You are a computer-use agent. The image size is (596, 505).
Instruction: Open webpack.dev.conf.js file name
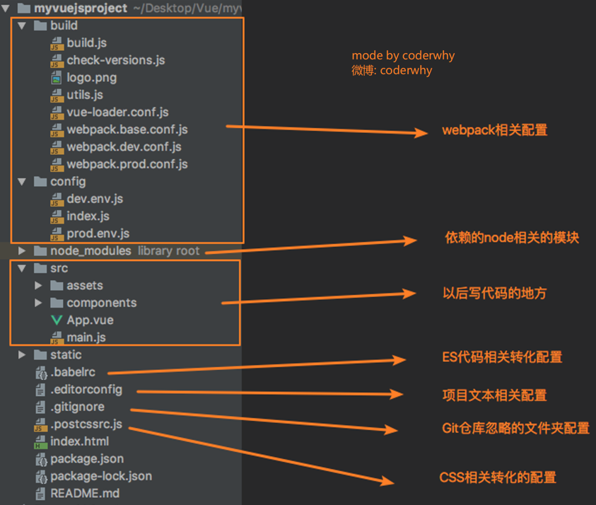point(124,147)
